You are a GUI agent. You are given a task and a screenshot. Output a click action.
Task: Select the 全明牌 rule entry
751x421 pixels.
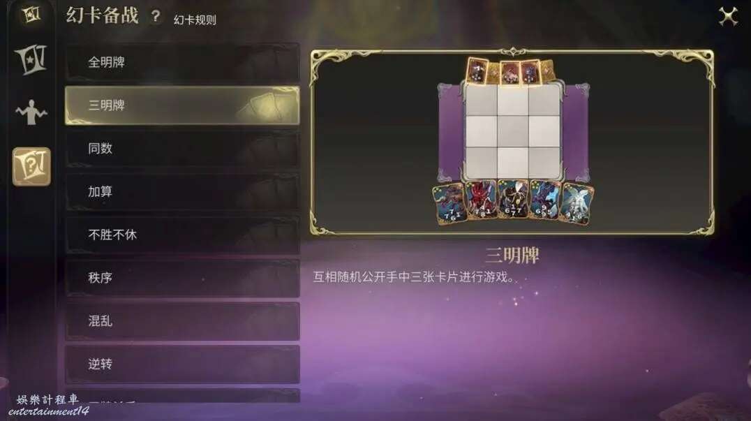point(182,62)
